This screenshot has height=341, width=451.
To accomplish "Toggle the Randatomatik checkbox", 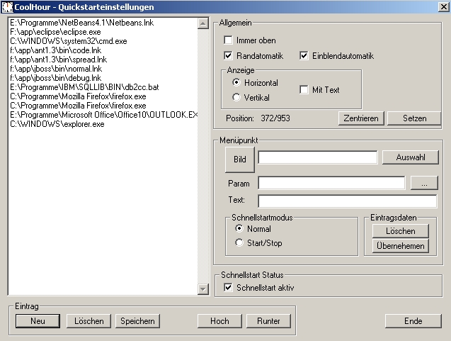I will coord(228,55).
